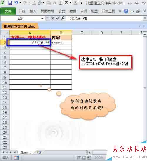Click the Save floppy disk icon
The height and width of the screenshot is (161, 147).
10,3
